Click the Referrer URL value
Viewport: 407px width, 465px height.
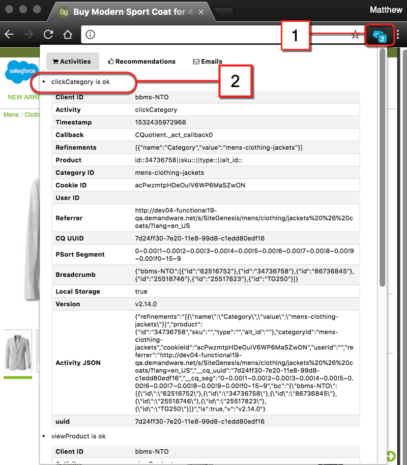coord(244,218)
